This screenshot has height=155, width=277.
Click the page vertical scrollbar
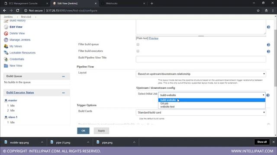(275, 58)
